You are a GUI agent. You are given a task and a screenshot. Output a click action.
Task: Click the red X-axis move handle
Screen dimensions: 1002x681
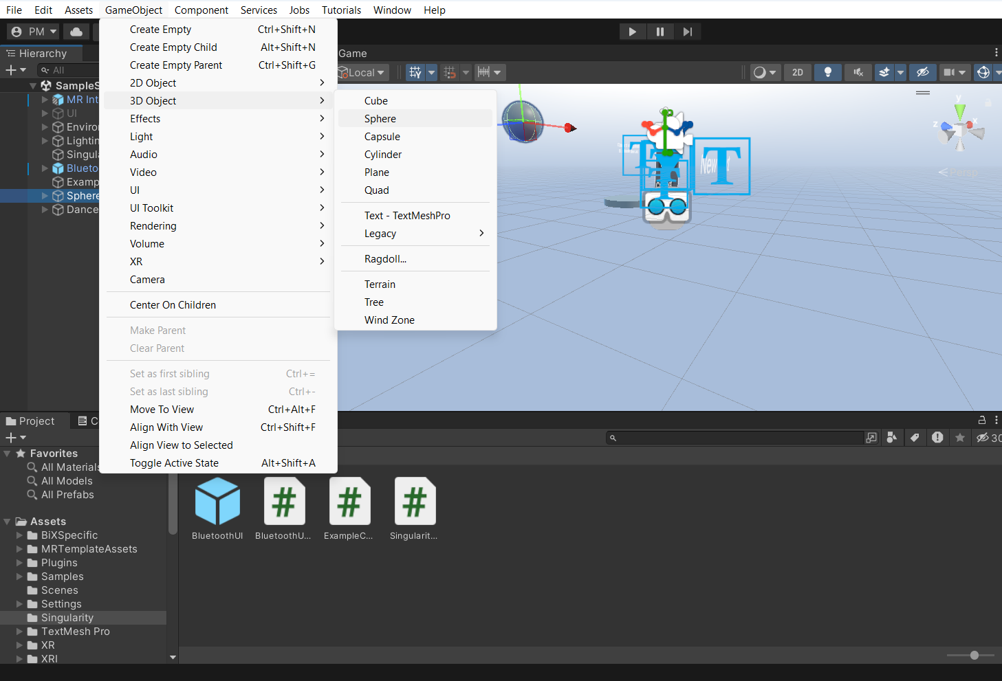tap(570, 128)
